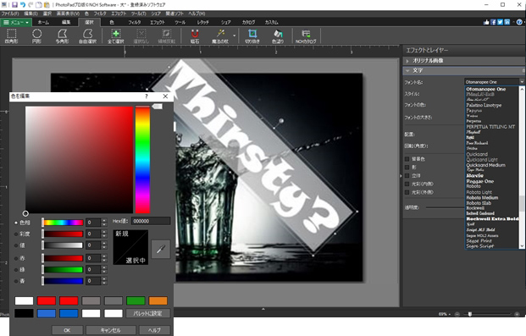Open the magic wand dropdown arrow
Image resolution: width=526 pixels, height=336 pixels.
234,36
